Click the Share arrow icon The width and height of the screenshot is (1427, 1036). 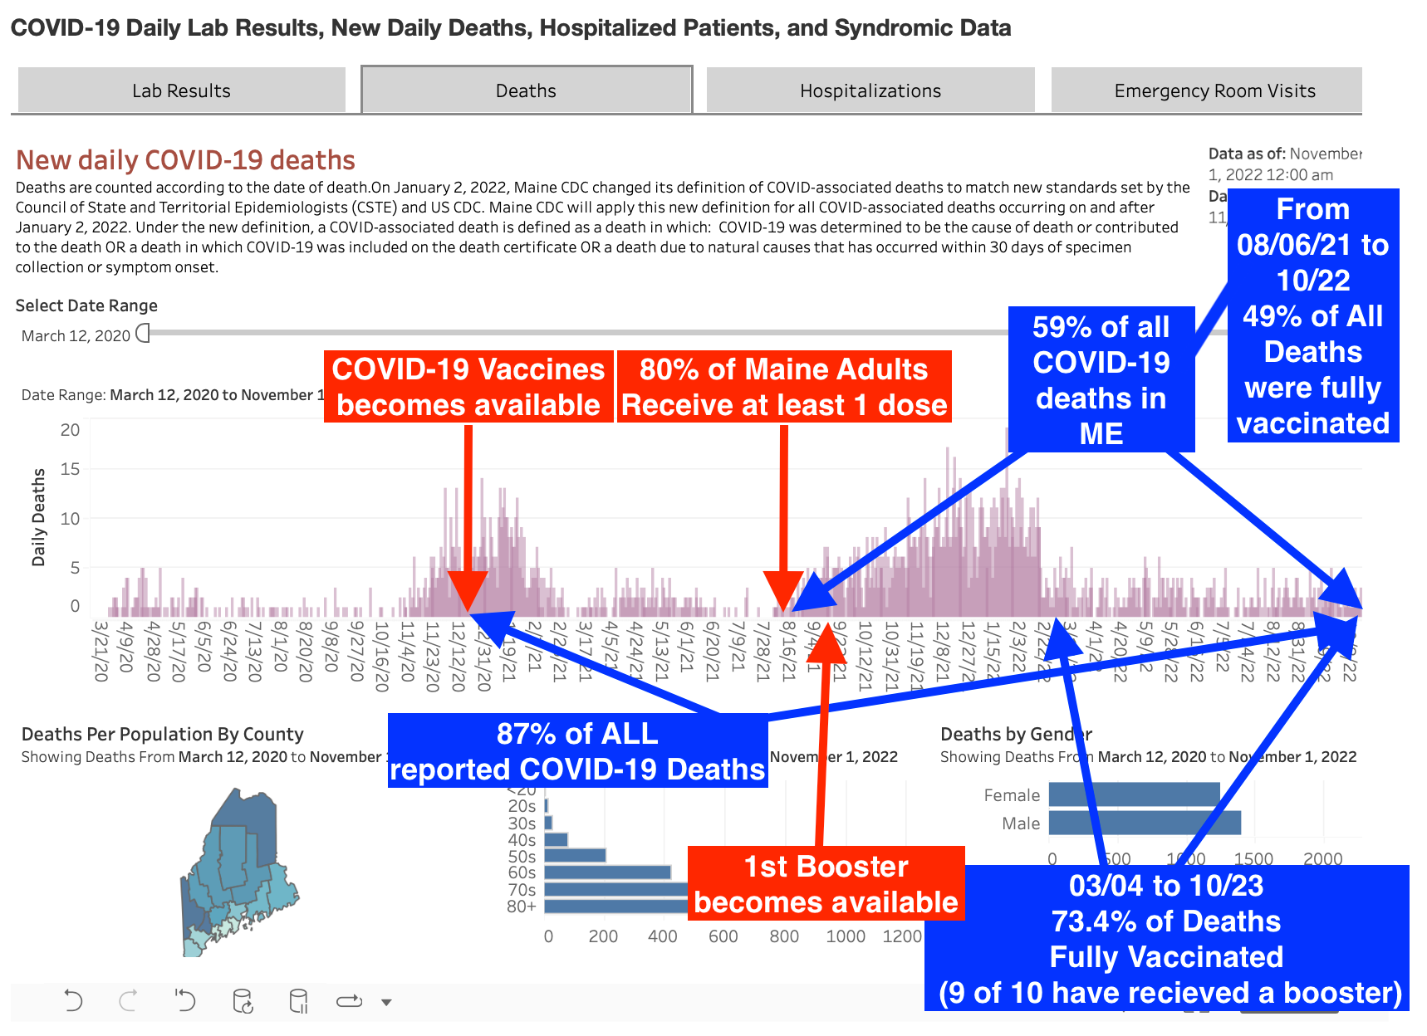350,1001
